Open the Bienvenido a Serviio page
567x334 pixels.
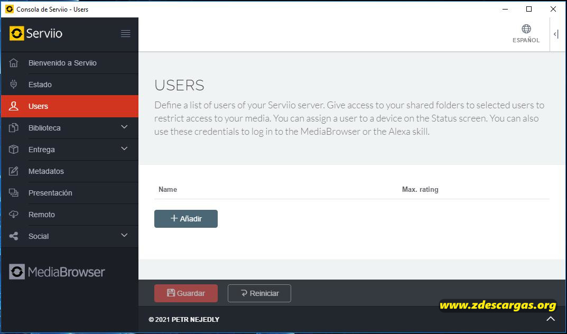pyautogui.click(x=70, y=63)
